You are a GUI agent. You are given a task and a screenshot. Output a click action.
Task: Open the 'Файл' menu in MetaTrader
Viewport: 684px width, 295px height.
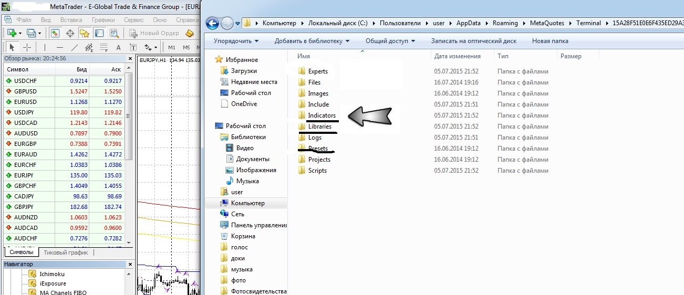click(x=24, y=20)
